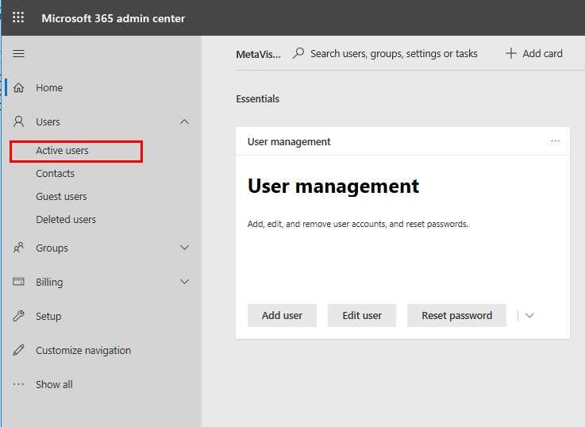Screen dimensions: 585x427
Task: Click the Setup wrench icon
Action: click(x=19, y=317)
